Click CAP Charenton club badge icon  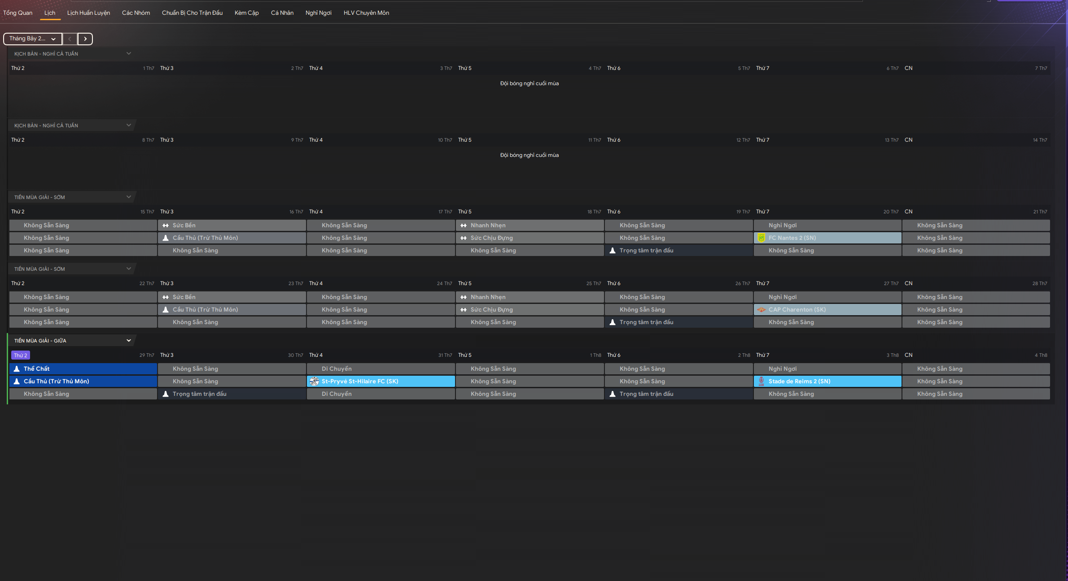coord(761,310)
